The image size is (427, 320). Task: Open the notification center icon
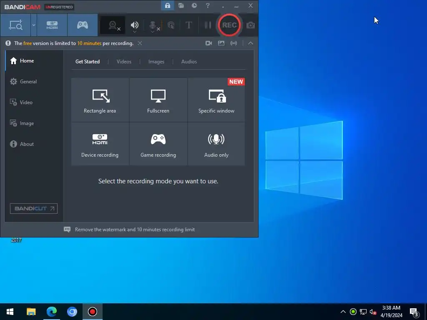[x=414, y=312]
